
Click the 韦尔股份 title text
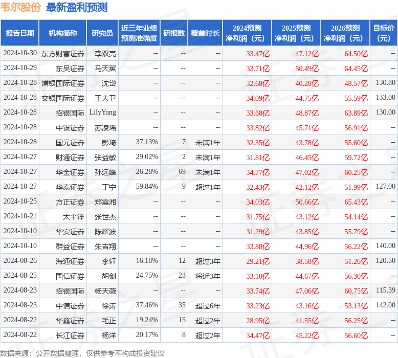20,7
